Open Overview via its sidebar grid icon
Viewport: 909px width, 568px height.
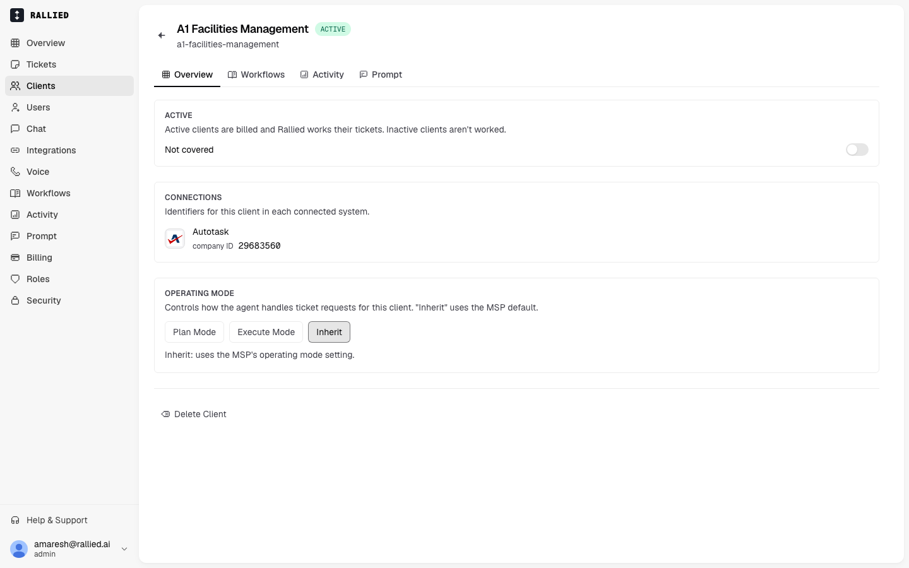pyautogui.click(x=15, y=43)
